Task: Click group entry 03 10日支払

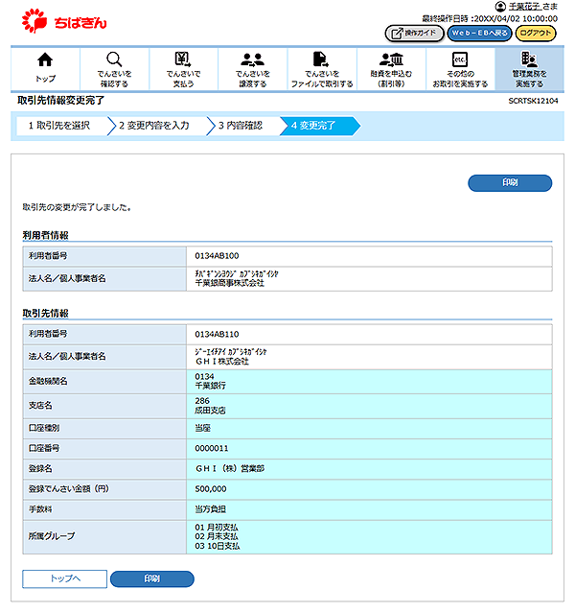Action: [x=218, y=546]
